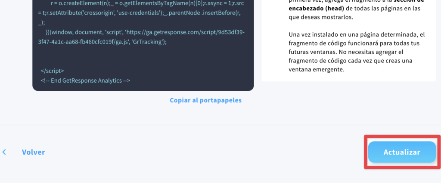
Task: Click the 'encabezado (head)' bold text
Action: (317, 9)
